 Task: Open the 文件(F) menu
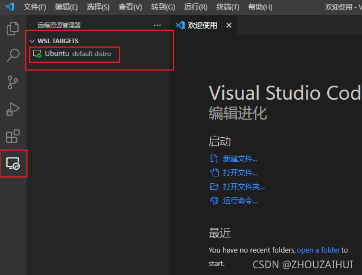tap(35, 7)
